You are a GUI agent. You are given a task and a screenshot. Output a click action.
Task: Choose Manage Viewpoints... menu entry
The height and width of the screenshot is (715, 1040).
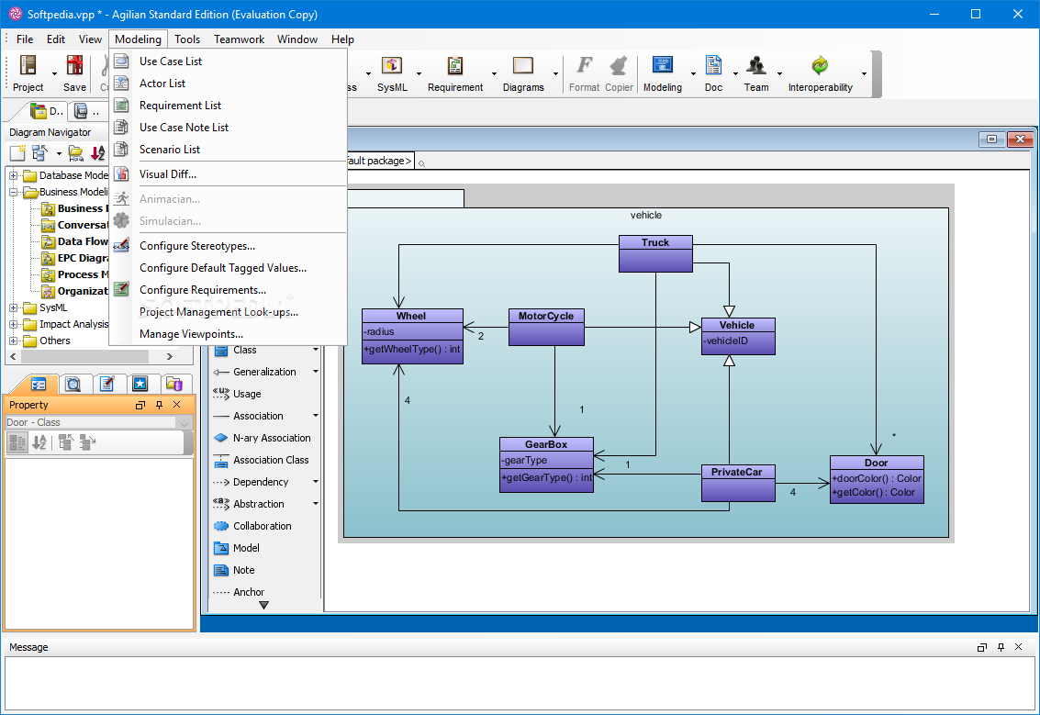229,333
